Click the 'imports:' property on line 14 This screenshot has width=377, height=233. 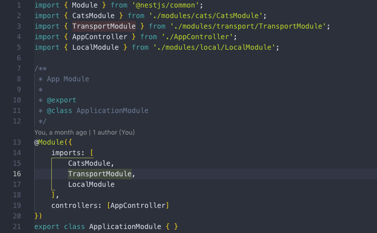pyautogui.click(x=68, y=153)
